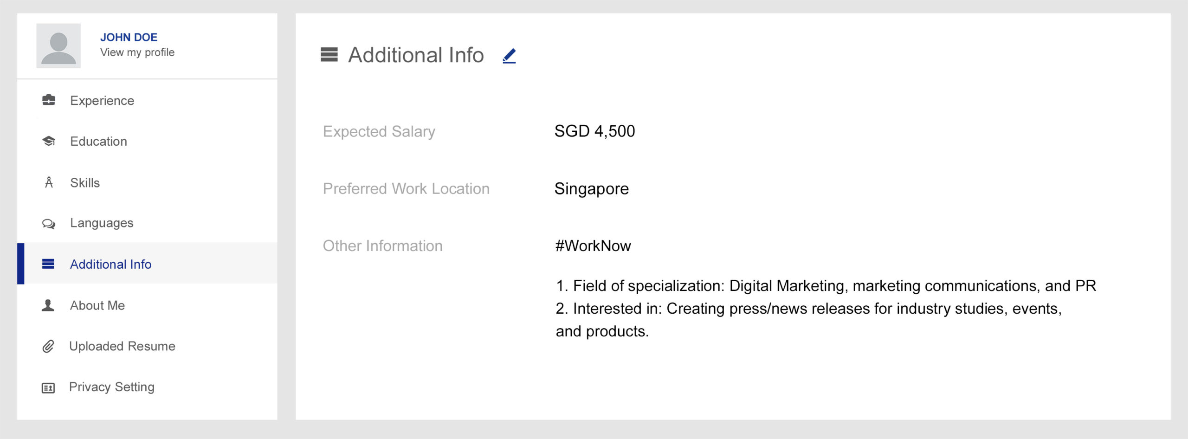This screenshot has width=1188, height=439.
Task: Click the Education graduation cap icon
Action: tap(48, 141)
